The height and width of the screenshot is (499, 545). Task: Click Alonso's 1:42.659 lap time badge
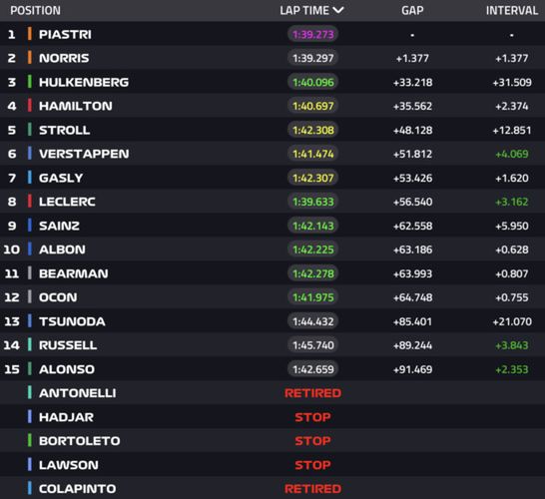[x=312, y=369]
